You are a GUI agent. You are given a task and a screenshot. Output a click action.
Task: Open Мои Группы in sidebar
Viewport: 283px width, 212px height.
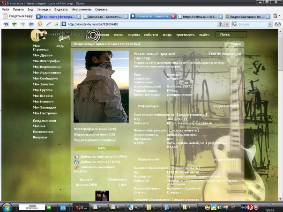(43, 90)
